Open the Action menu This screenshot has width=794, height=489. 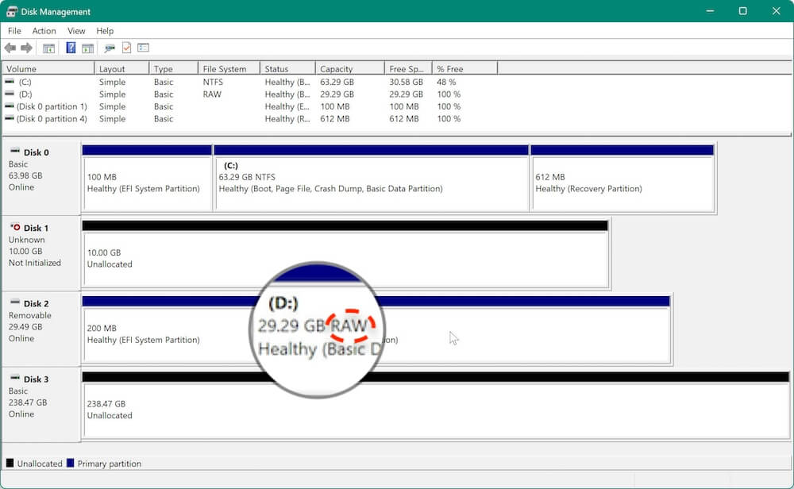point(44,31)
